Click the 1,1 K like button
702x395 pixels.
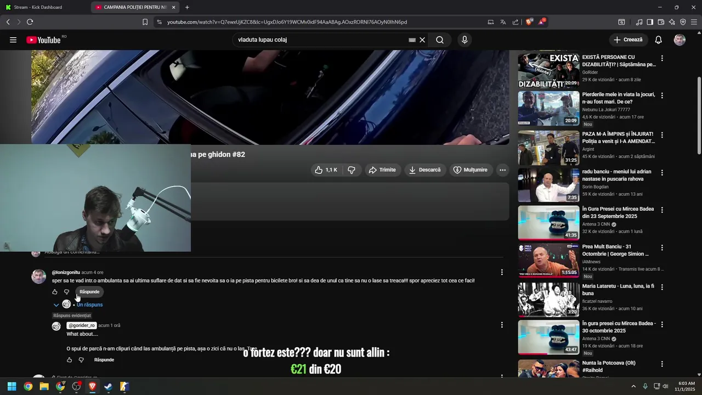click(326, 170)
